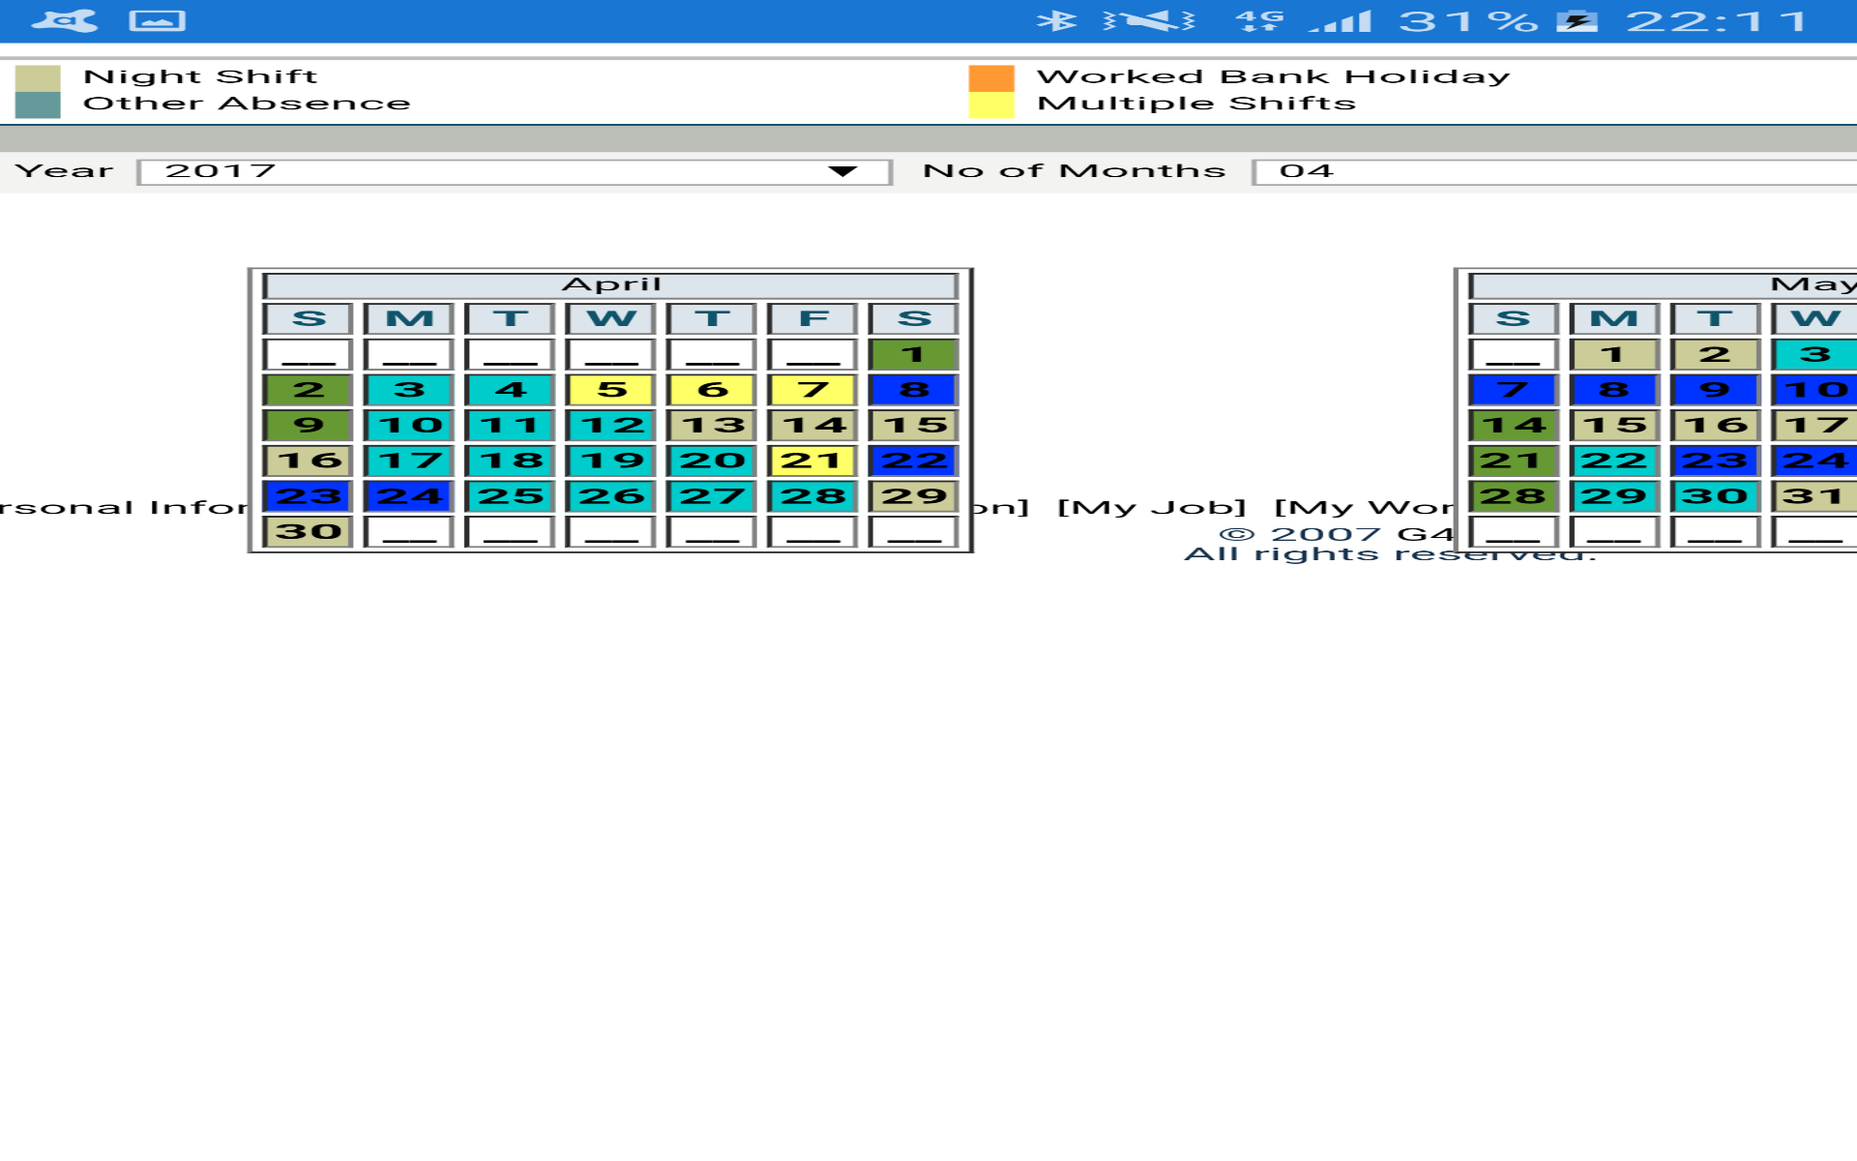Tap the gallery notification icon
Viewport: 1857px width, 1161px height.
tap(157, 20)
